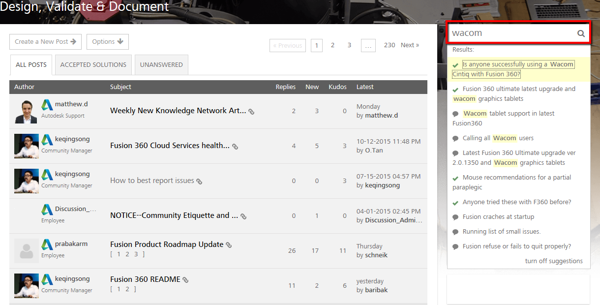The image size is (600, 305).
Task: Open result: Fusion craches at startup
Action: (x=498, y=217)
